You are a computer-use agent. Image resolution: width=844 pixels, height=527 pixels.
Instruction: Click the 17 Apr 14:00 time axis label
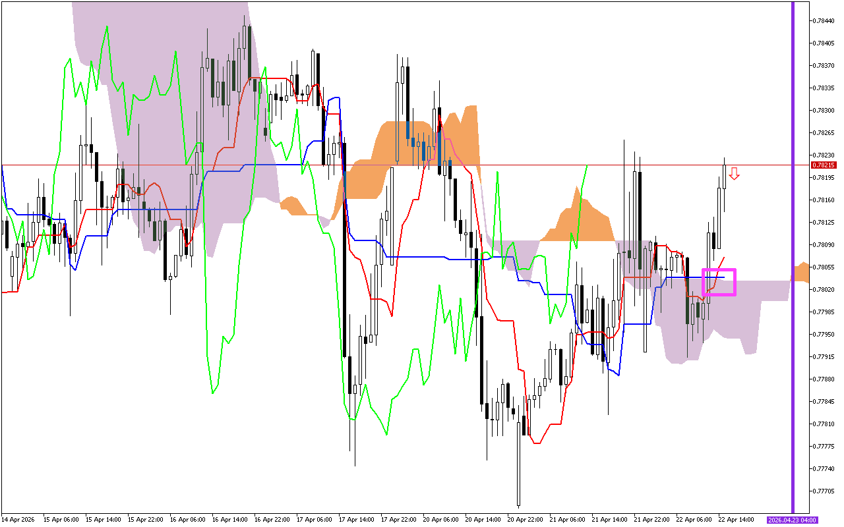[x=356, y=520]
